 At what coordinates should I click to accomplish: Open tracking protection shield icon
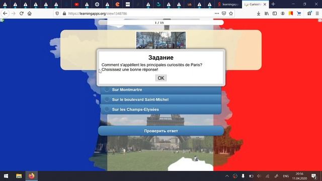click(57, 14)
